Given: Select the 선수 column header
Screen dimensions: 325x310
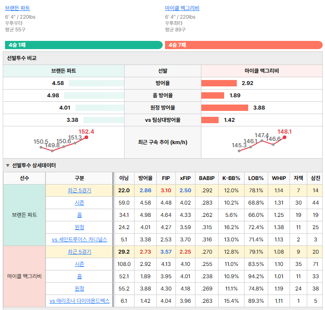Looking at the screenshot, I should coord(25,178).
